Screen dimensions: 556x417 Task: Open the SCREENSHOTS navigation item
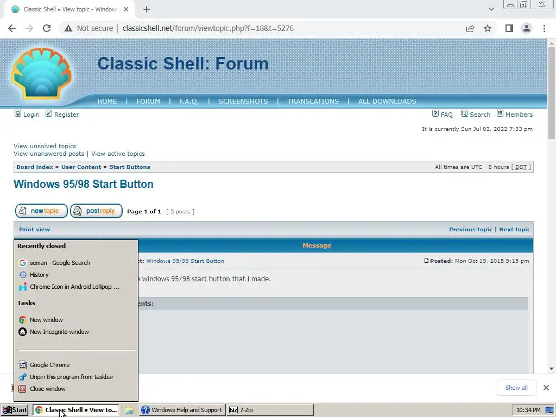coord(243,102)
